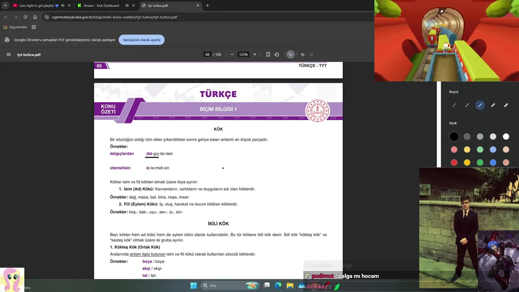Pick the light green color swatch
This screenshot has height=292, width=519.
pos(480,150)
